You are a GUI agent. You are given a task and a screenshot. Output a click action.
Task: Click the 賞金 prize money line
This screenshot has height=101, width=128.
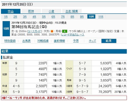click(35, 35)
